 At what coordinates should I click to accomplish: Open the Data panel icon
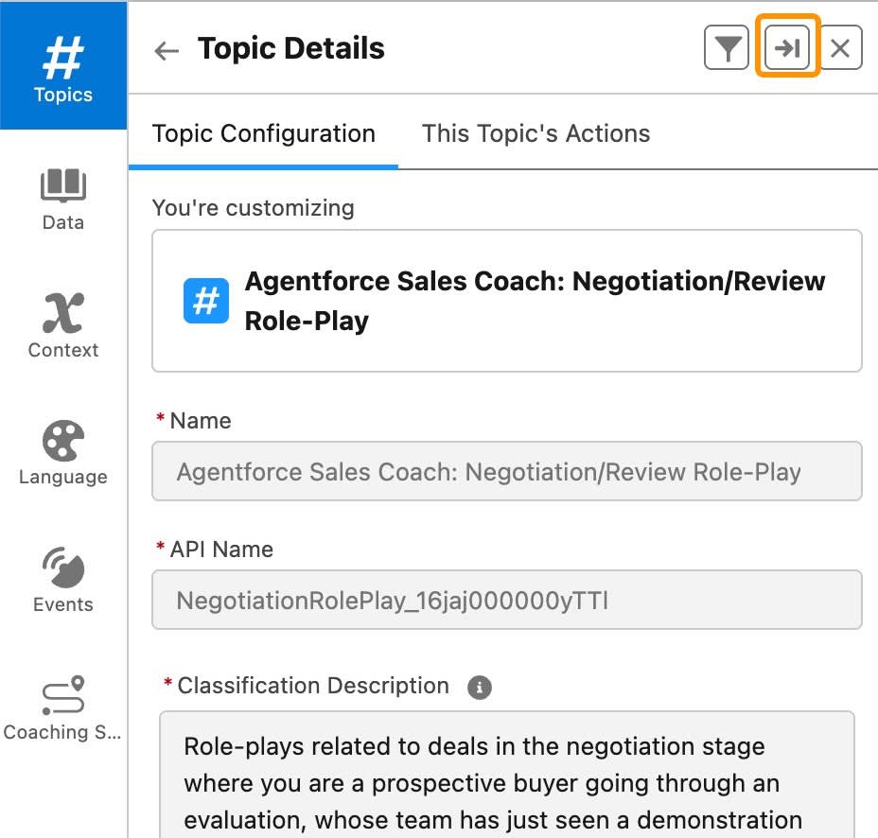63,186
